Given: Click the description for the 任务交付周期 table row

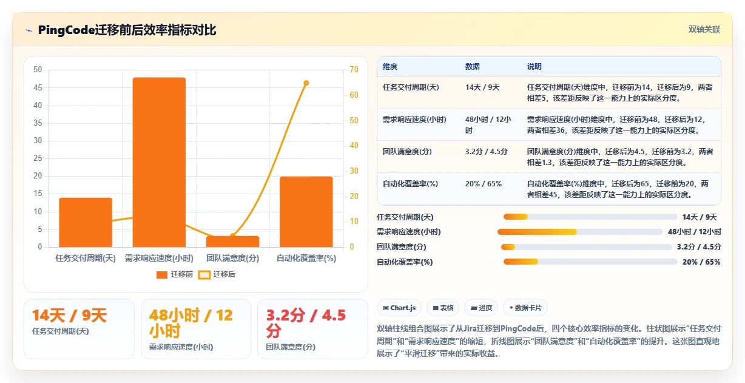Looking at the screenshot, I should 619,92.
